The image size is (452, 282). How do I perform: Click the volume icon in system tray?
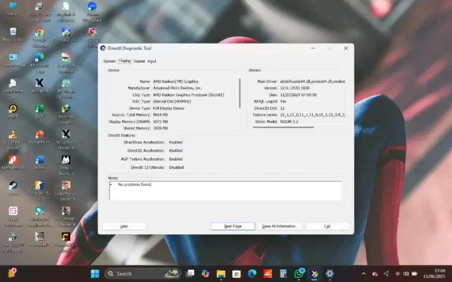pos(406,274)
